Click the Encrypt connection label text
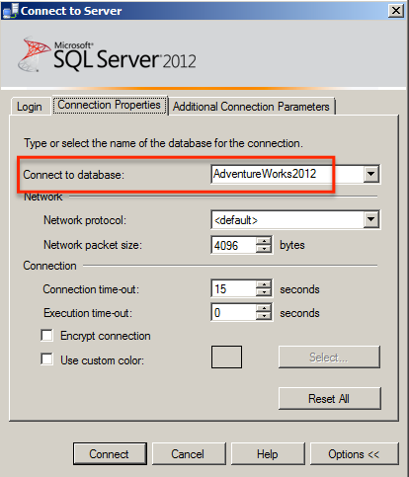The width and height of the screenshot is (409, 477). (106, 336)
